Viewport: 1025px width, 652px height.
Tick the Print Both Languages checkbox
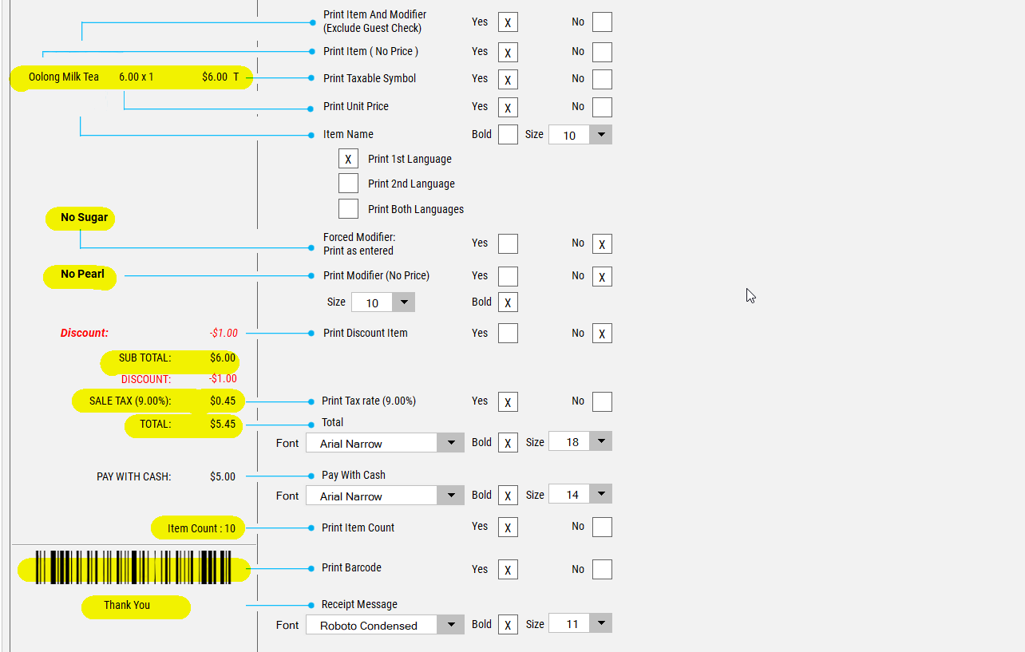tap(348, 209)
